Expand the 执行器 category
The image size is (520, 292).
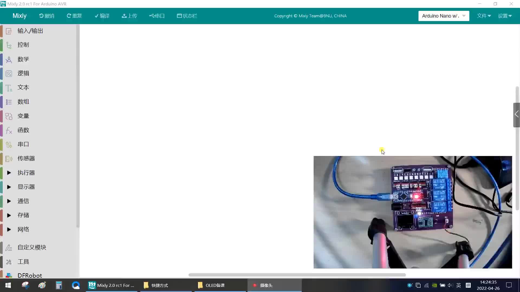[x=9, y=173]
